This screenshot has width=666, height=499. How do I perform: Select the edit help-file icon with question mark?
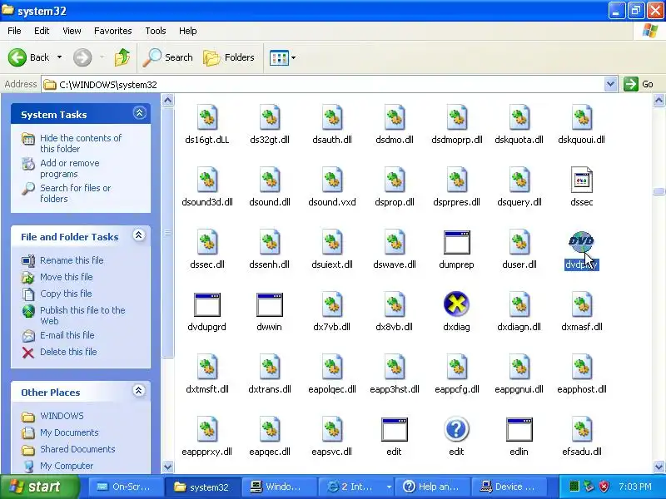click(456, 429)
